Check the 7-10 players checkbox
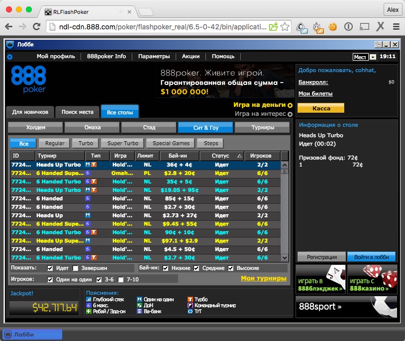Screen dimensions: 405x341 point(120,279)
